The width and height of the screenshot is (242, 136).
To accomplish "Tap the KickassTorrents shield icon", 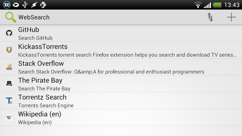I will [x=9, y=50].
